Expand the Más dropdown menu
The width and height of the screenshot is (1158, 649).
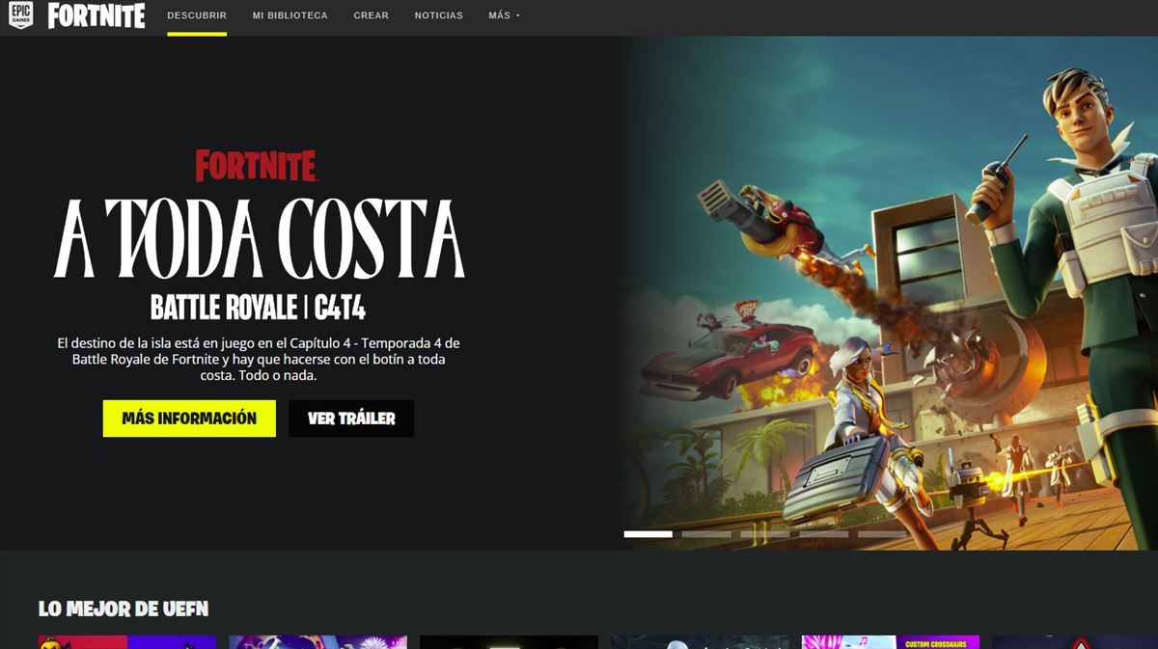(504, 16)
